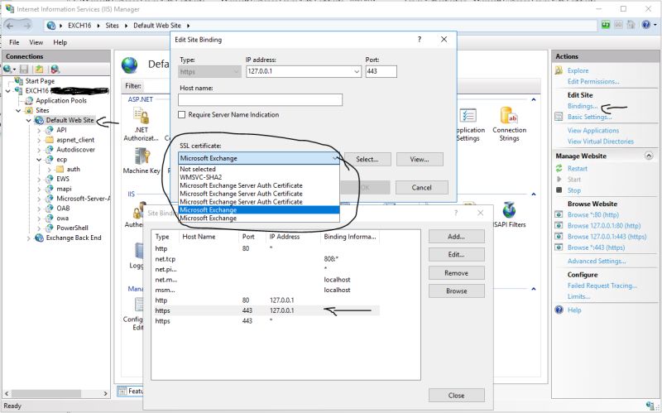Screen dimensions: 662x413
Task: Open the View menu
Action: (x=36, y=42)
